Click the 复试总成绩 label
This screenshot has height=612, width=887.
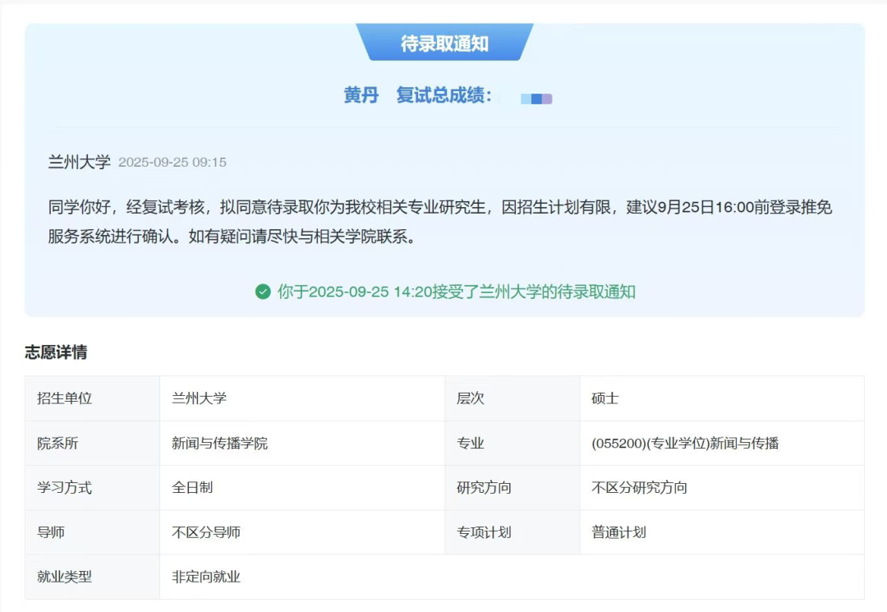[x=444, y=95]
